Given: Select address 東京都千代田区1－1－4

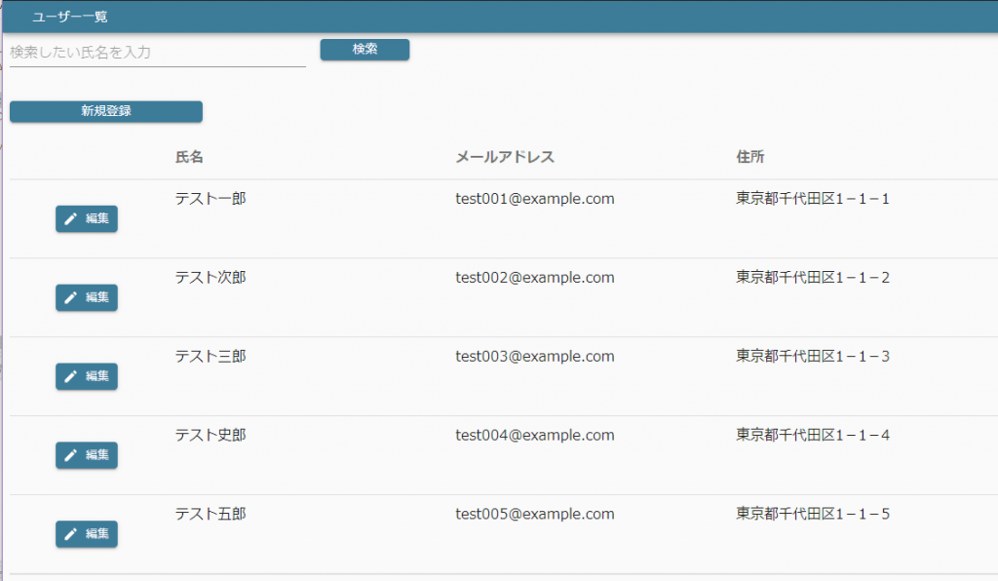Looking at the screenshot, I should 813,436.
